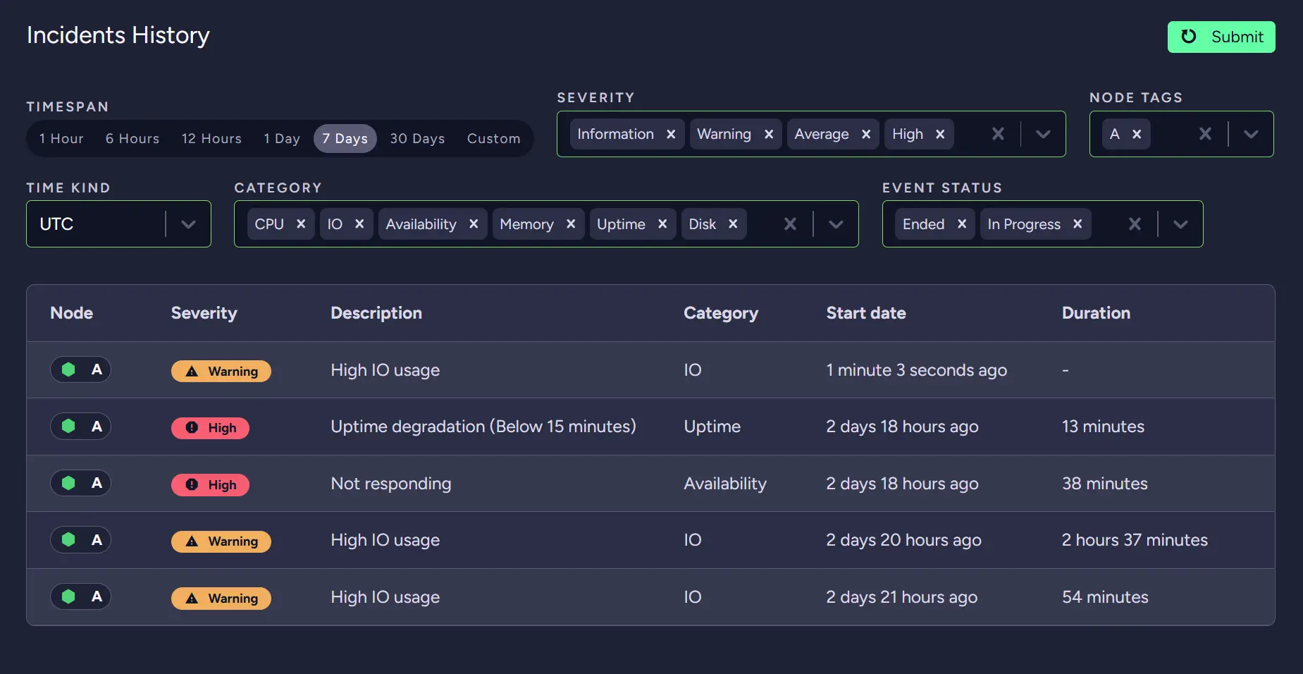Expand the Event Status dropdown arrow
1303x674 pixels.
(1180, 224)
